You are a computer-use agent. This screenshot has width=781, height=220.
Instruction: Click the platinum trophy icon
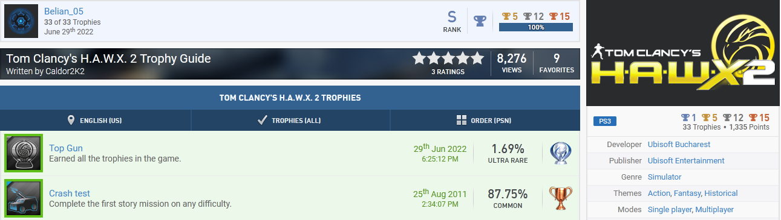point(560,153)
